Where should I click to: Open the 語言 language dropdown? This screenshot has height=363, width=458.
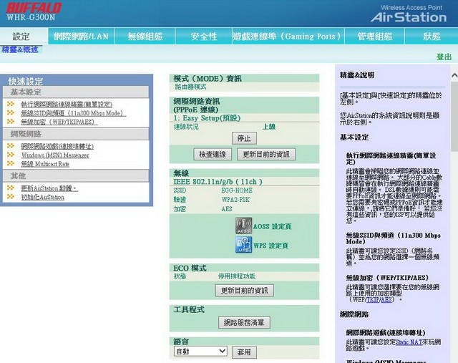200,352
